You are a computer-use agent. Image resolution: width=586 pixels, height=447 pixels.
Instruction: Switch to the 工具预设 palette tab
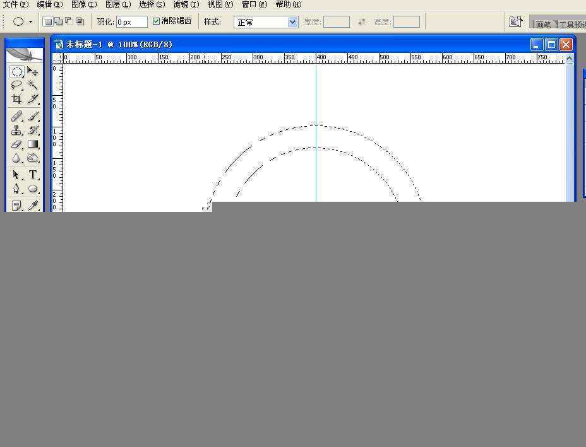coord(571,25)
